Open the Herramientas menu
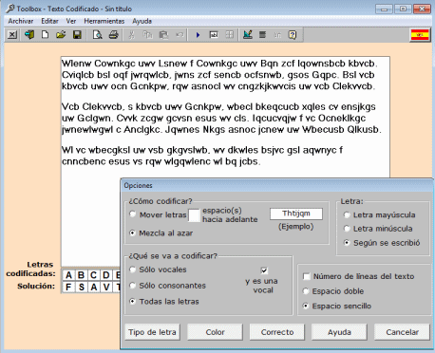This screenshot has width=435, height=353. 104,21
